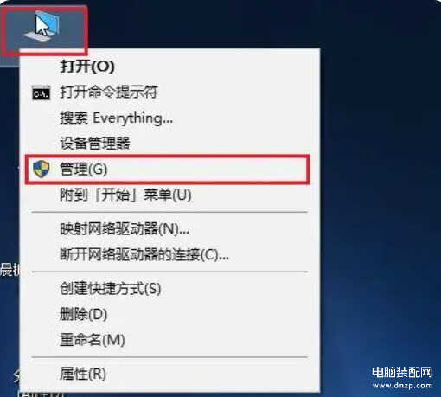Image resolution: width=441 pixels, height=397 pixels.
Task: Click the UAC shield icon beside 管理(G)
Action: coord(42,169)
